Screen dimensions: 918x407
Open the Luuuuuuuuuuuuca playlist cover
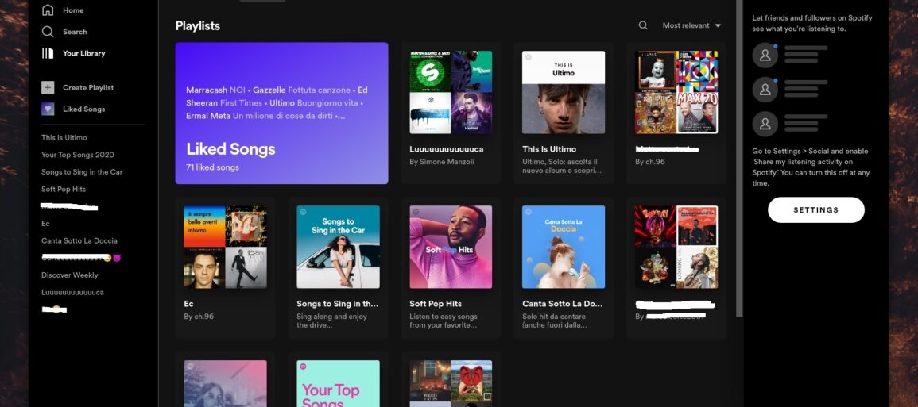[x=451, y=92]
